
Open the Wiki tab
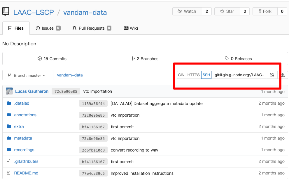(131, 28)
